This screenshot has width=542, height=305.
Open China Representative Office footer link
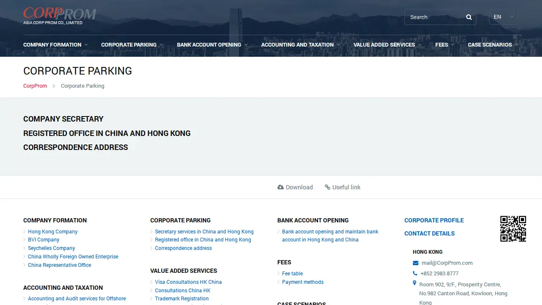click(59, 265)
